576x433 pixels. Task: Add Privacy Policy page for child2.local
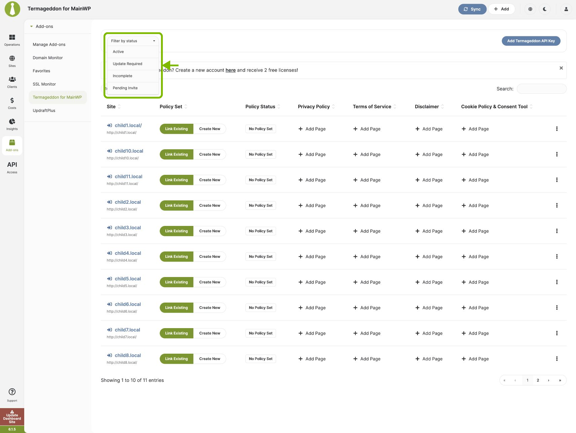312,205
